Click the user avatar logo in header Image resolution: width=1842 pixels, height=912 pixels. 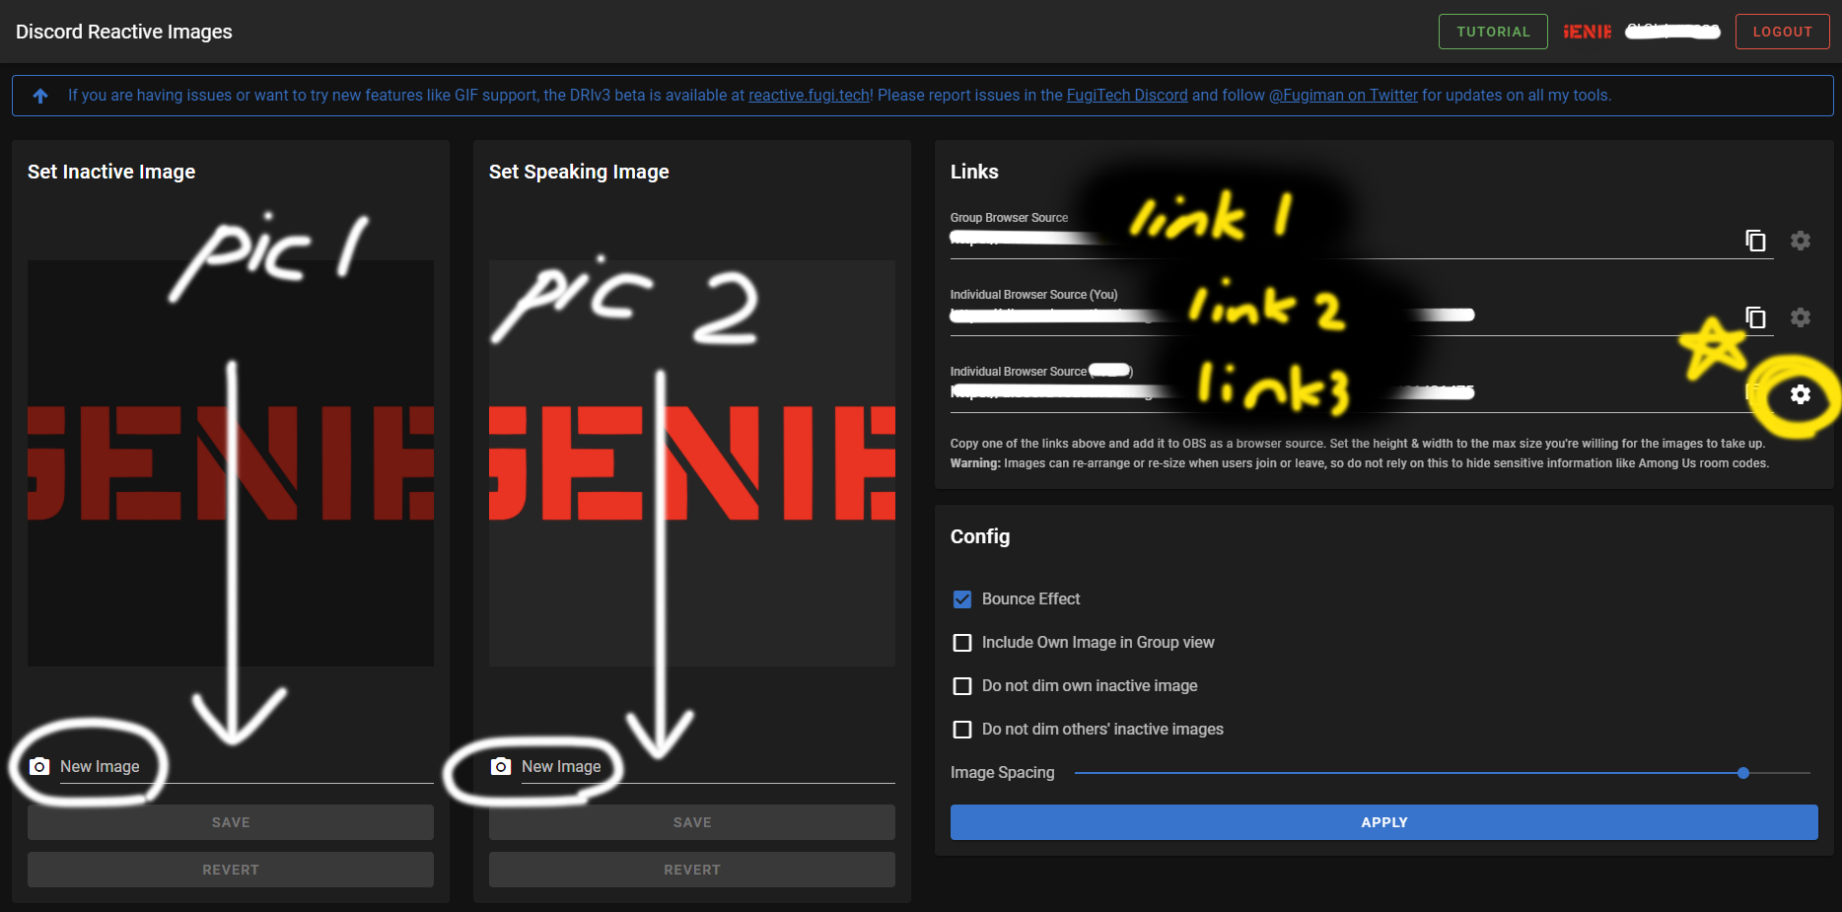pos(1587,32)
